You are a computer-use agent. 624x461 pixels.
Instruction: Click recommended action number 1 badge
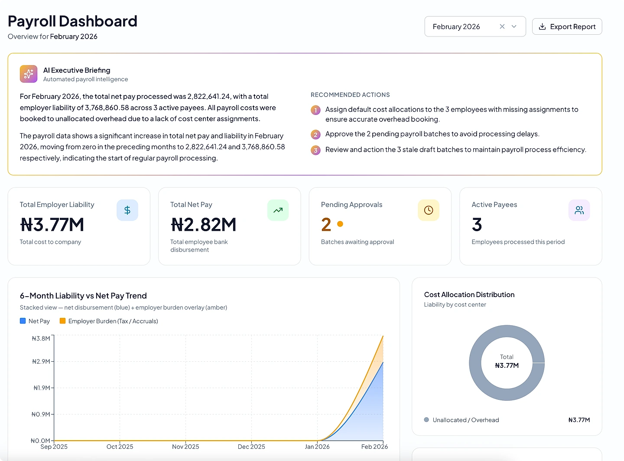click(x=316, y=110)
